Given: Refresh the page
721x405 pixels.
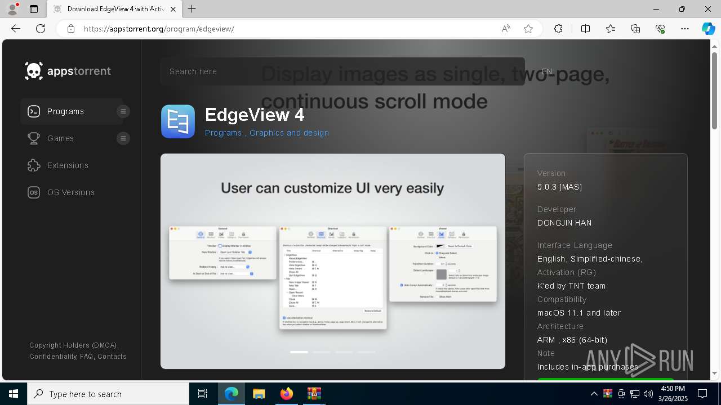Looking at the screenshot, I should click(41, 29).
